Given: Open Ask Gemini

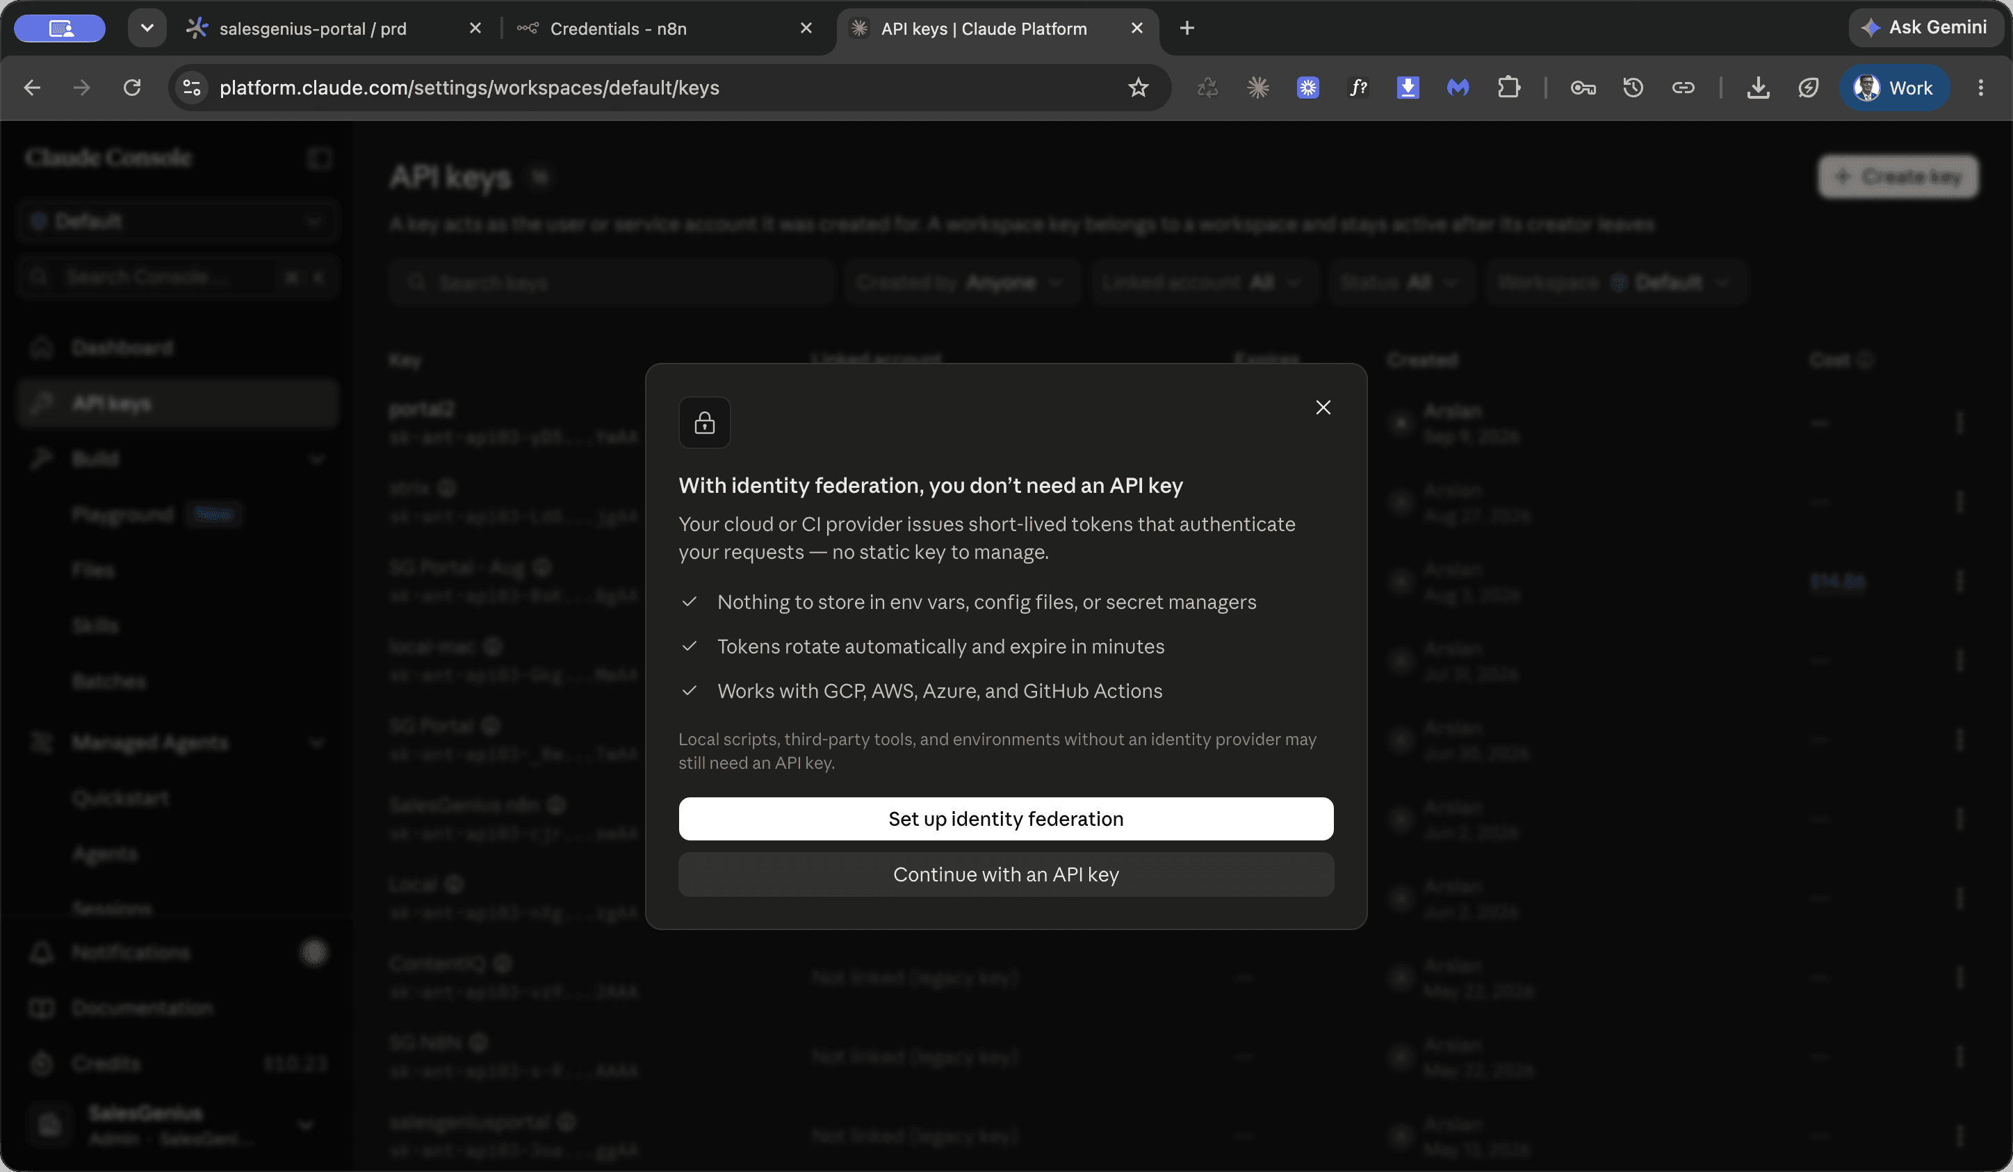Looking at the screenshot, I should (1925, 28).
